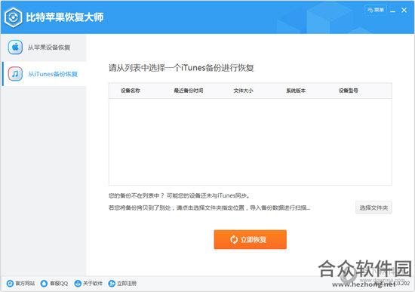Viewport: 415px width, 292px height.
Task: Switch to 从iTunes备份恢复 tab
Action: point(44,74)
